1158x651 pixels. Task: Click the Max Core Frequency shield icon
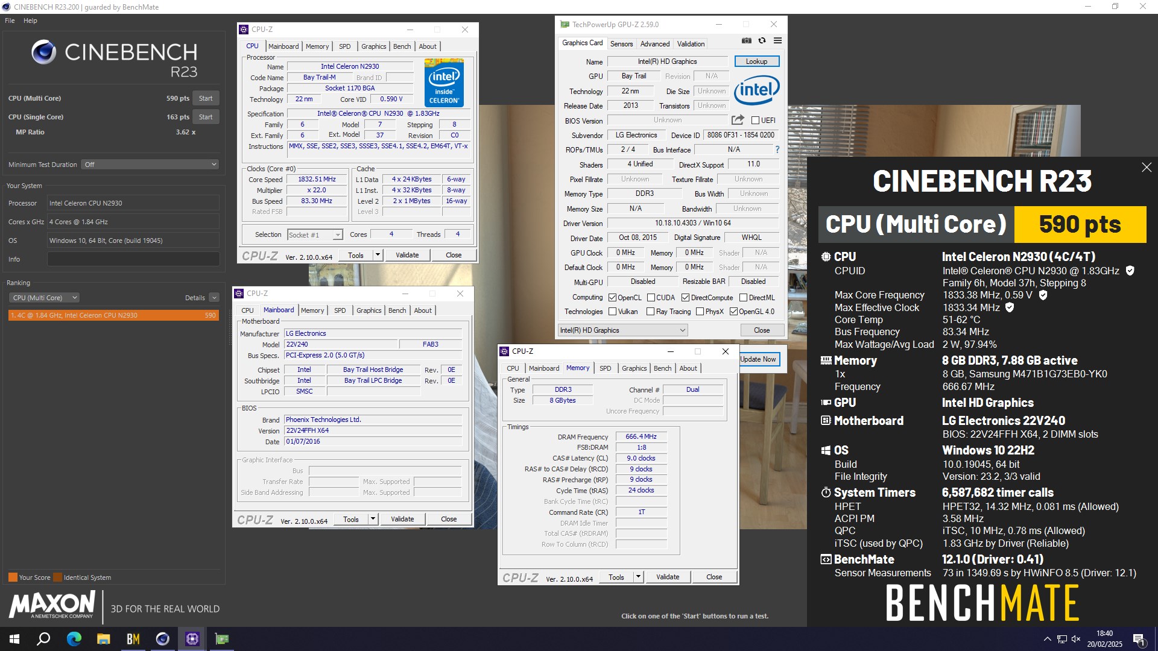(x=1043, y=295)
